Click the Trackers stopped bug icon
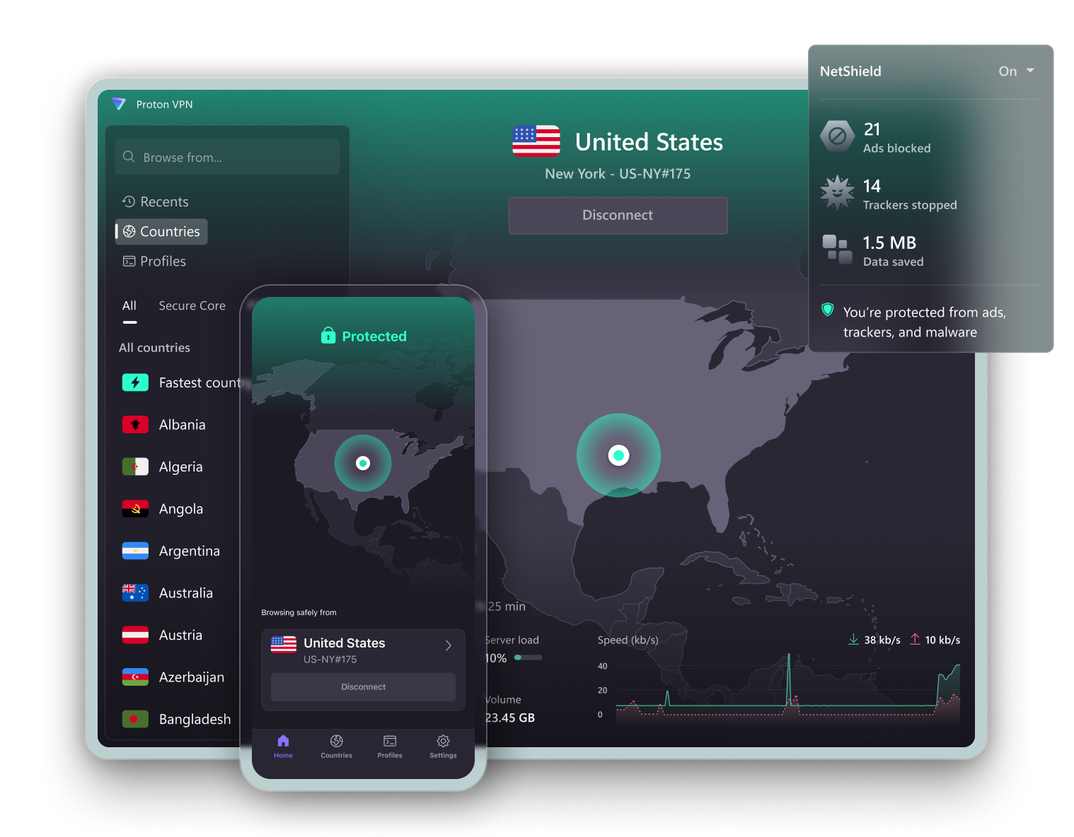The width and height of the screenshot is (1074, 837). [x=837, y=193]
